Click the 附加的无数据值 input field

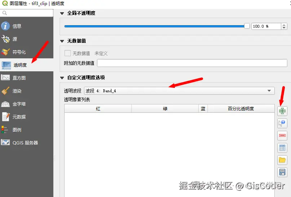click(x=192, y=63)
